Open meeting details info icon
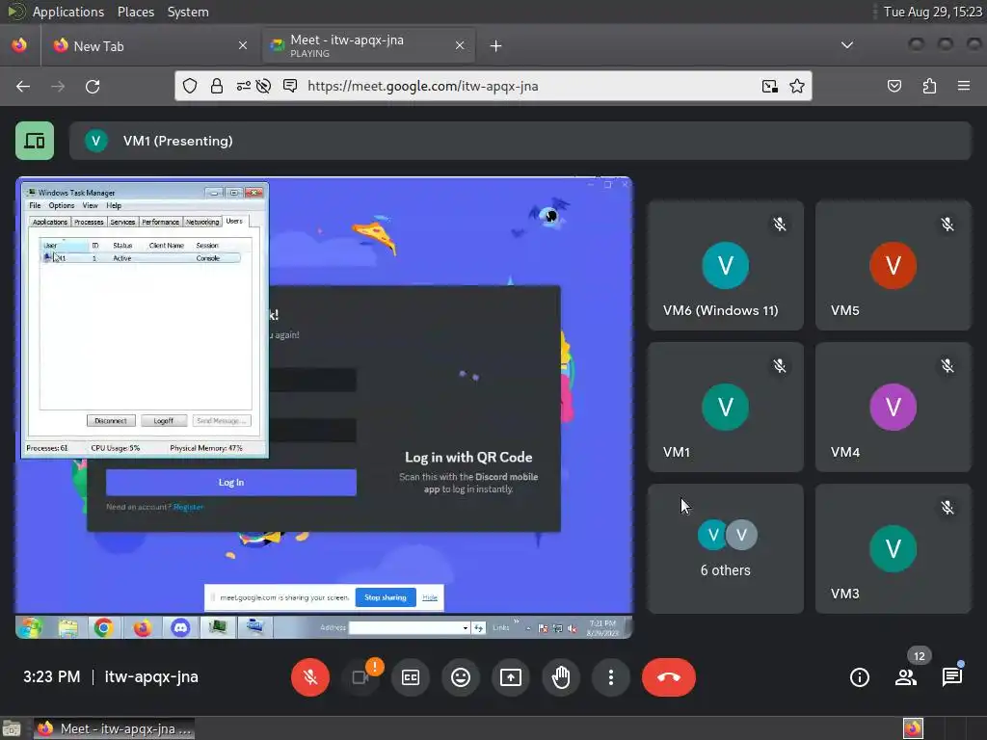Screen dimensions: 987x740 (x=859, y=677)
